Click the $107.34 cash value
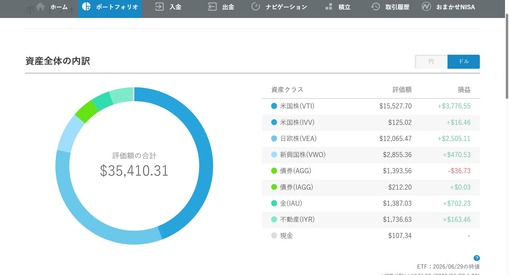Screen dimensions: 509x275 tap(400, 236)
